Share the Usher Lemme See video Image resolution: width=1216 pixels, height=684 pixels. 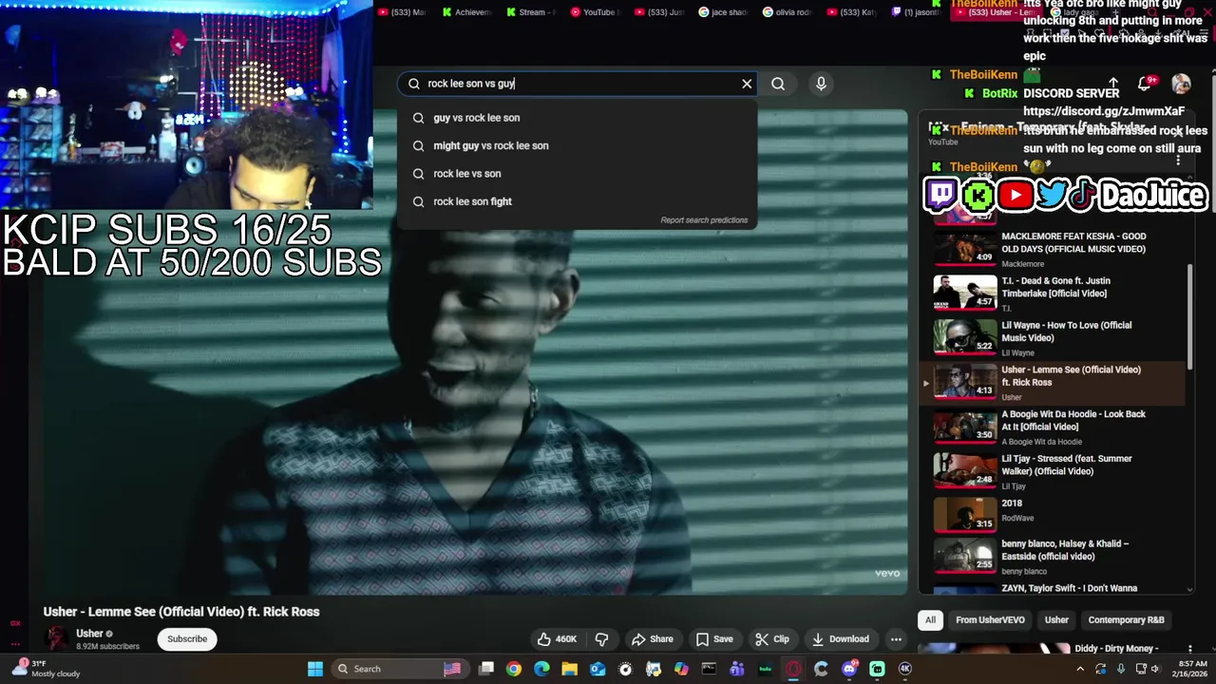click(653, 639)
